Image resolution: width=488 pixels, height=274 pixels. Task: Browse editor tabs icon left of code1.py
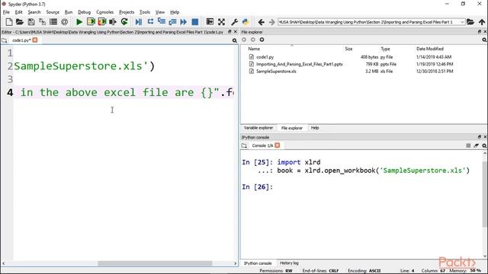[5, 40]
